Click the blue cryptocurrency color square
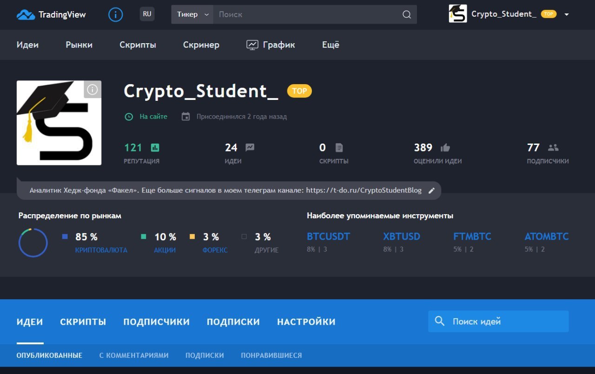The width and height of the screenshot is (595, 374). (x=65, y=236)
